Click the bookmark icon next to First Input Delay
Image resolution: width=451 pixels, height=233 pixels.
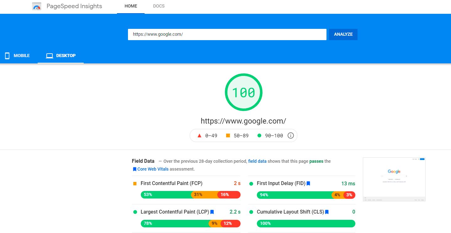(308, 183)
